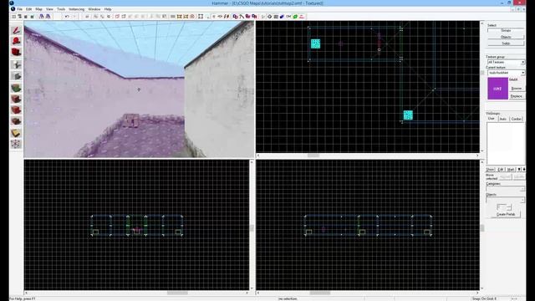Screen dimensions: 535x301
Task: Click the Edit VisGroups button
Action: (x=501, y=169)
